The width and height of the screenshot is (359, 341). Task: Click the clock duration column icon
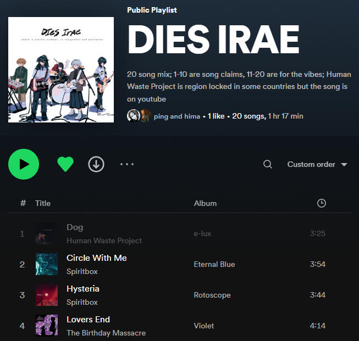[x=322, y=203]
